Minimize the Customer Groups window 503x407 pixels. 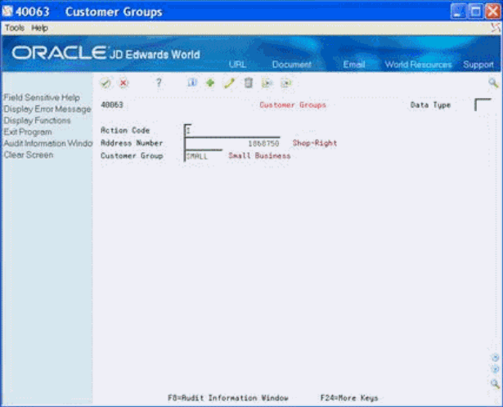tap(458, 11)
